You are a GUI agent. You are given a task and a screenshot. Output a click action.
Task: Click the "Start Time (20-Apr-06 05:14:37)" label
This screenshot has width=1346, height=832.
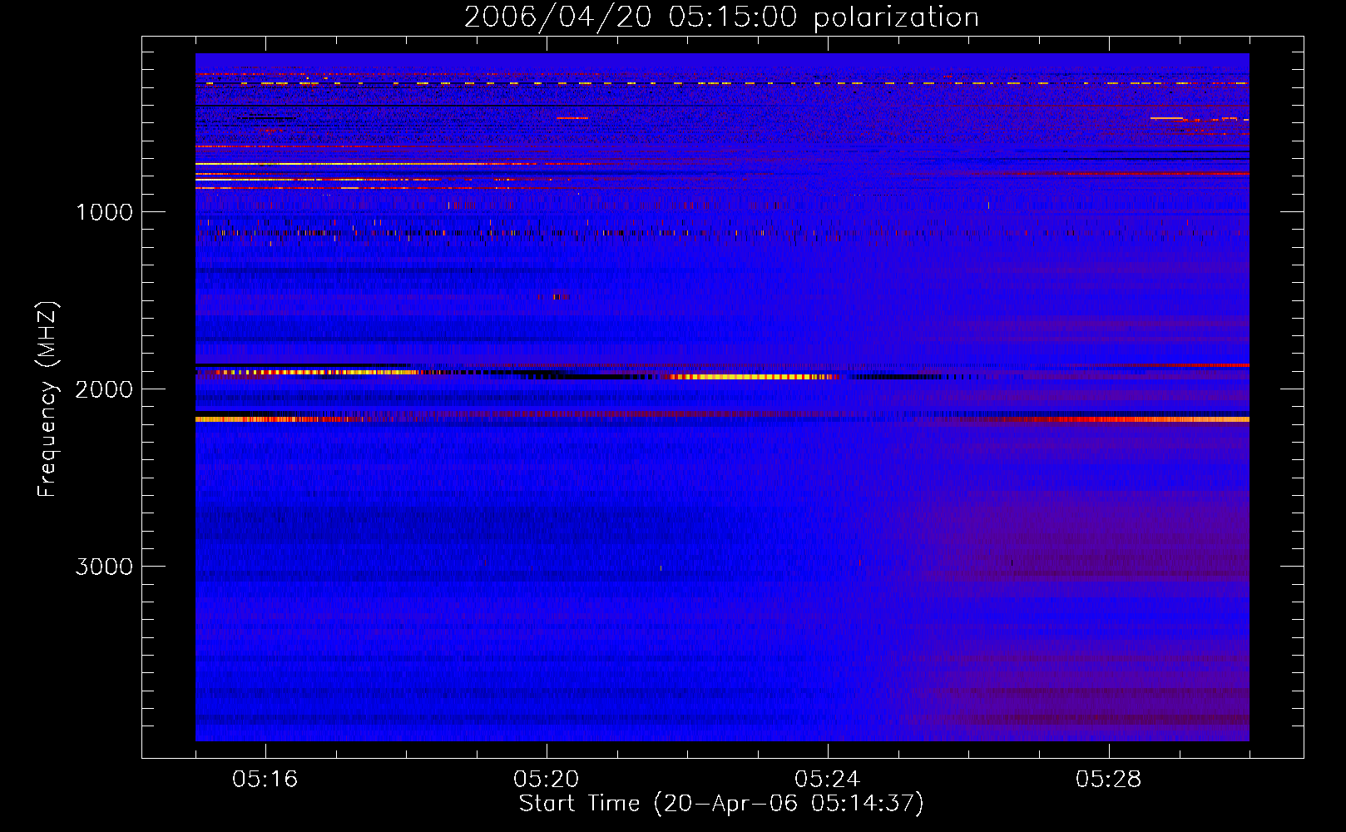(721, 804)
